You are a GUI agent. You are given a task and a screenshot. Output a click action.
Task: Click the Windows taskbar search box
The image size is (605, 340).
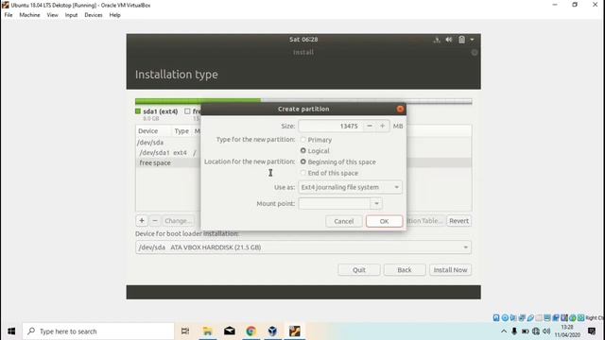pos(98,331)
